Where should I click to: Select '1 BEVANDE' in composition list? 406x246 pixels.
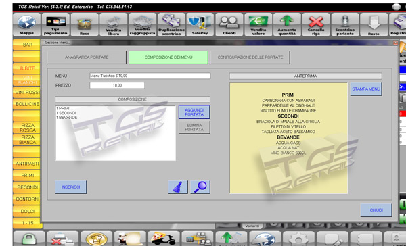click(66, 118)
